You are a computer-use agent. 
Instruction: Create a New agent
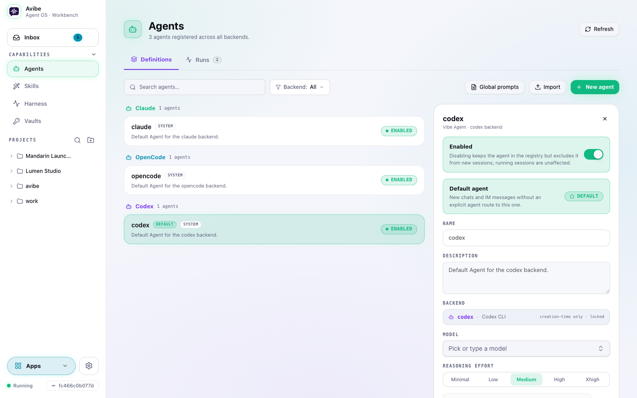tap(595, 87)
